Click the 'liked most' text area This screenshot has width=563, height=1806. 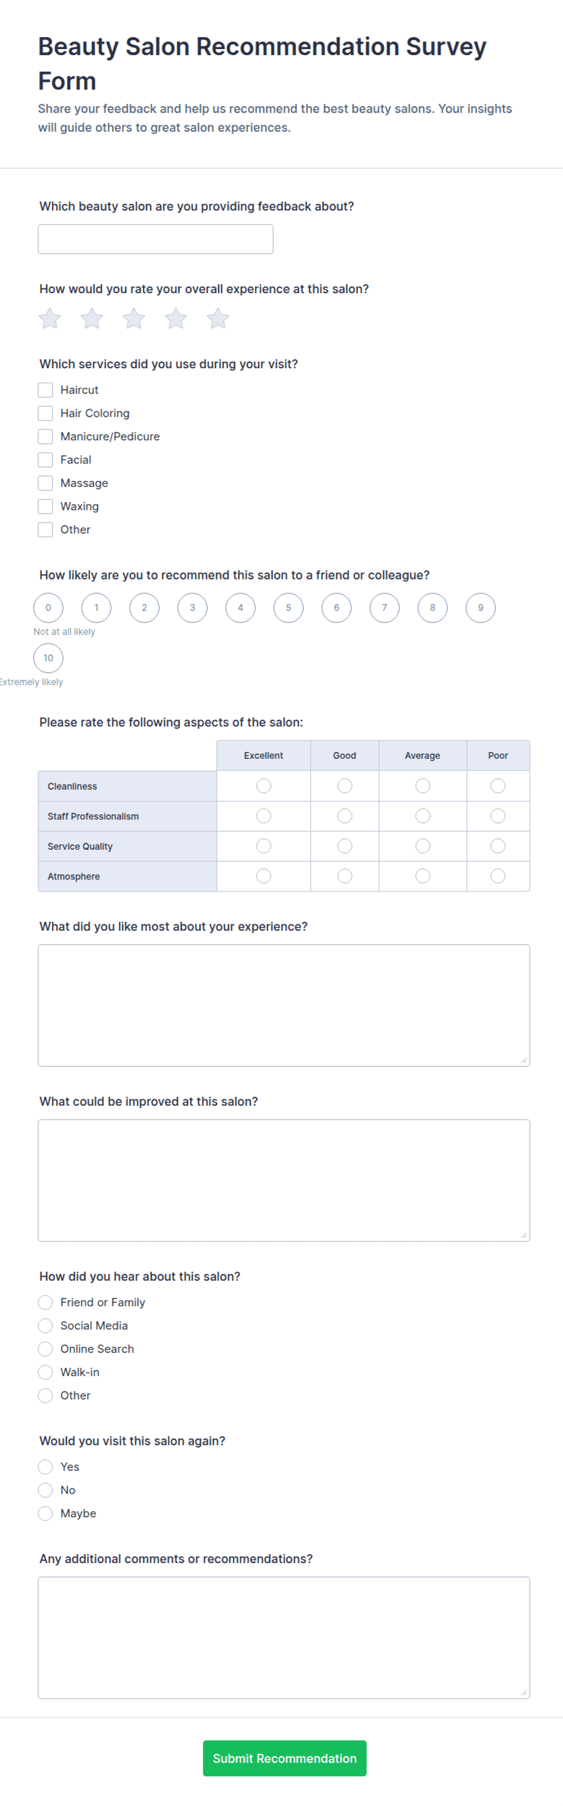[x=284, y=1005]
